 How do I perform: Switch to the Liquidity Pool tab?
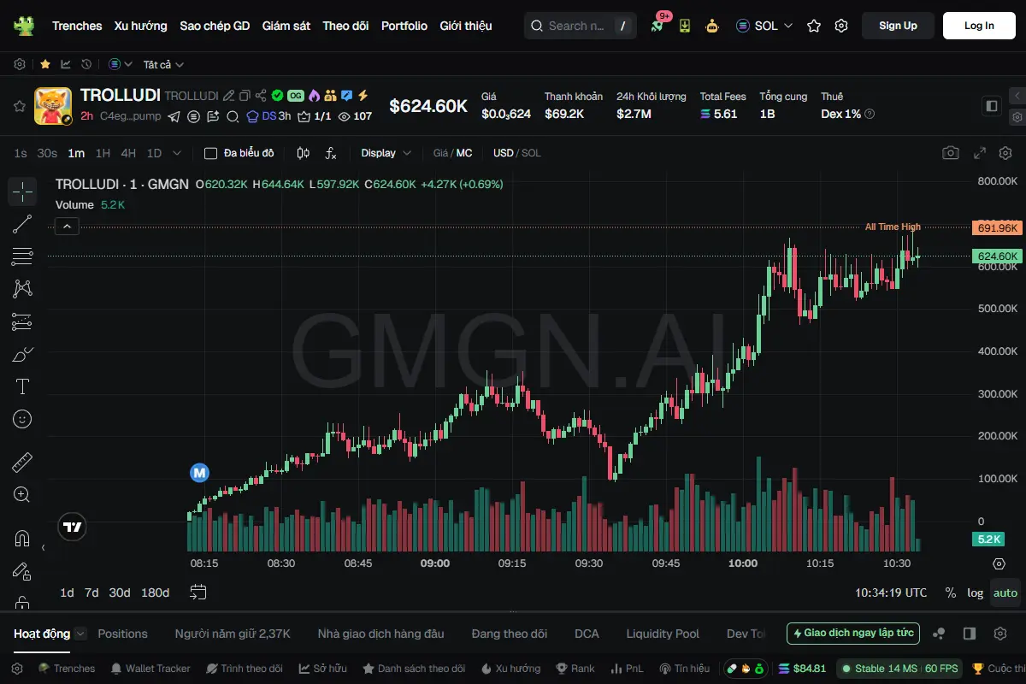tap(663, 634)
